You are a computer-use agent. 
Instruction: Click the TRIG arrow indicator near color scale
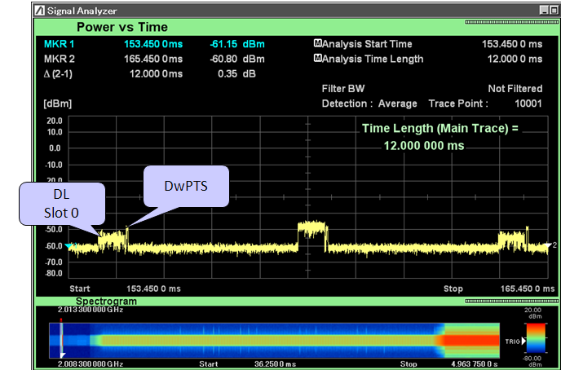click(x=523, y=341)
